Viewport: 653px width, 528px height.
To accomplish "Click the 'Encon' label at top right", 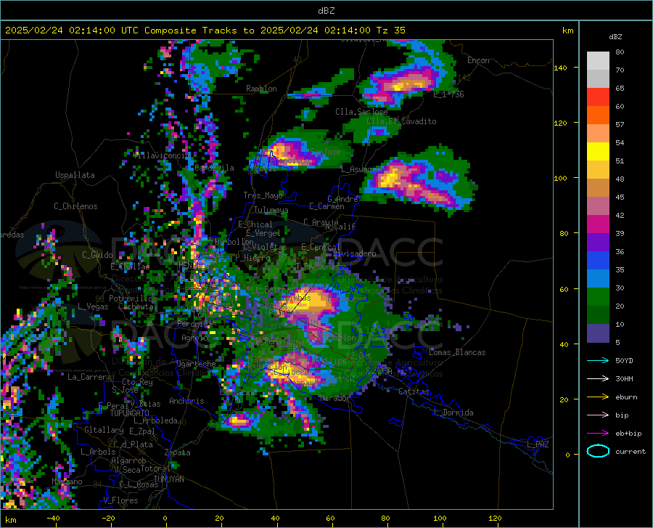I will (478, 60).
